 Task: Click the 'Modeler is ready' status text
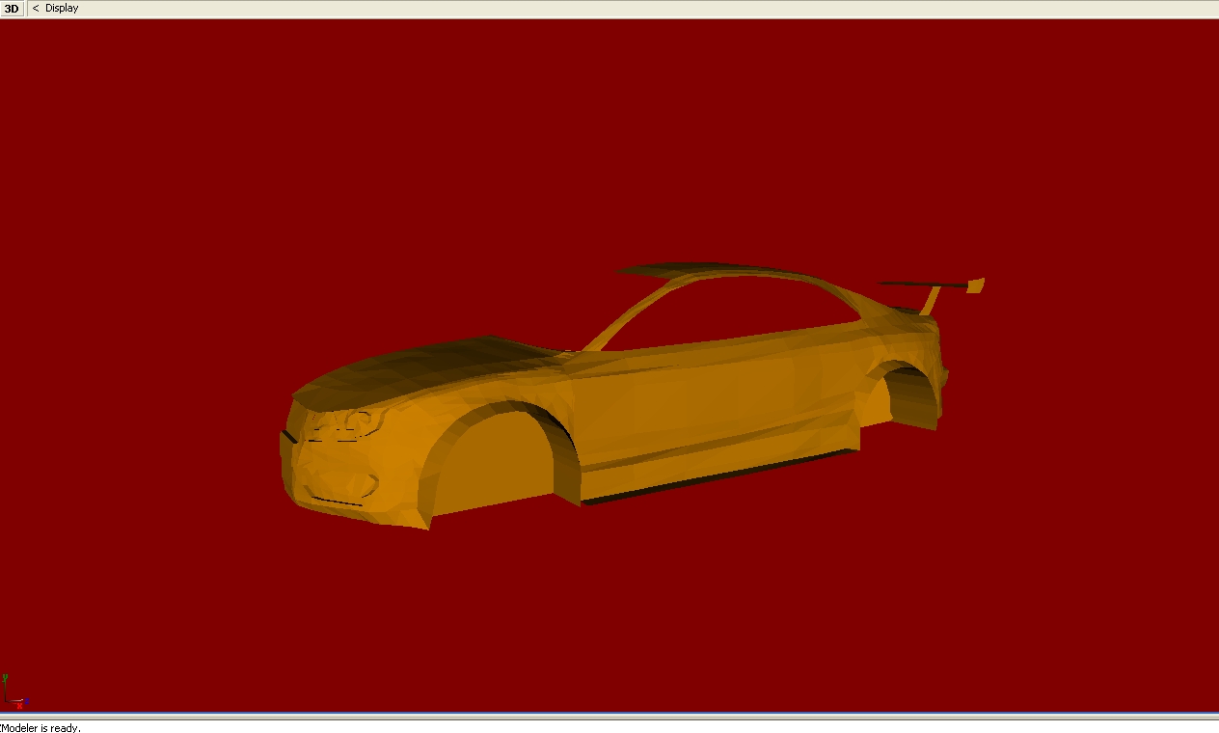pos(41,728)
